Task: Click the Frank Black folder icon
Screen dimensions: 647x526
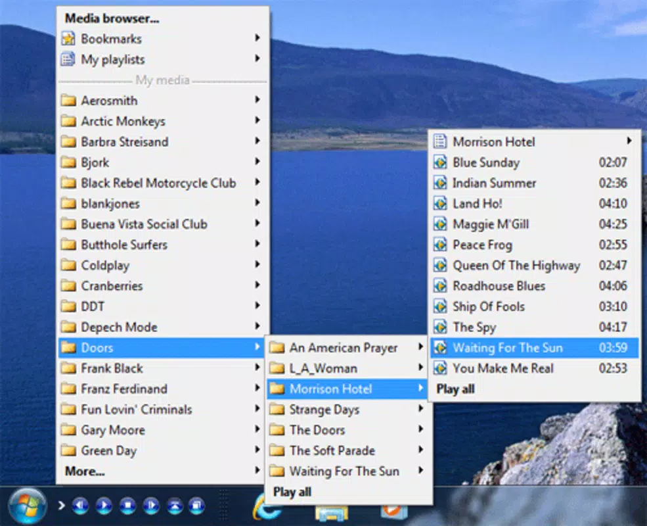Action: (x=68, y=368)
